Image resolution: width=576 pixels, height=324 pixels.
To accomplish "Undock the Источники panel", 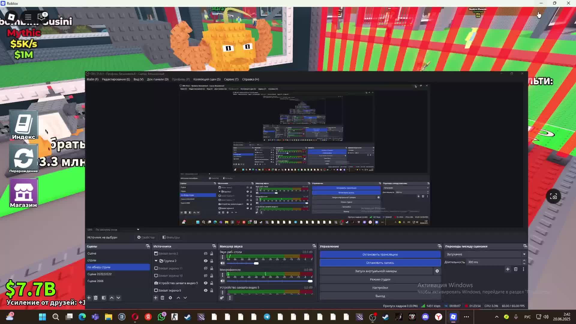I will pyautogui.click(x=214, y=246).
